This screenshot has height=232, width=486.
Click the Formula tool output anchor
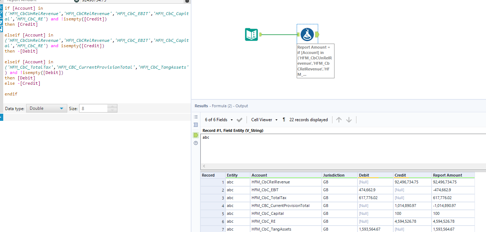pos(317,34)
